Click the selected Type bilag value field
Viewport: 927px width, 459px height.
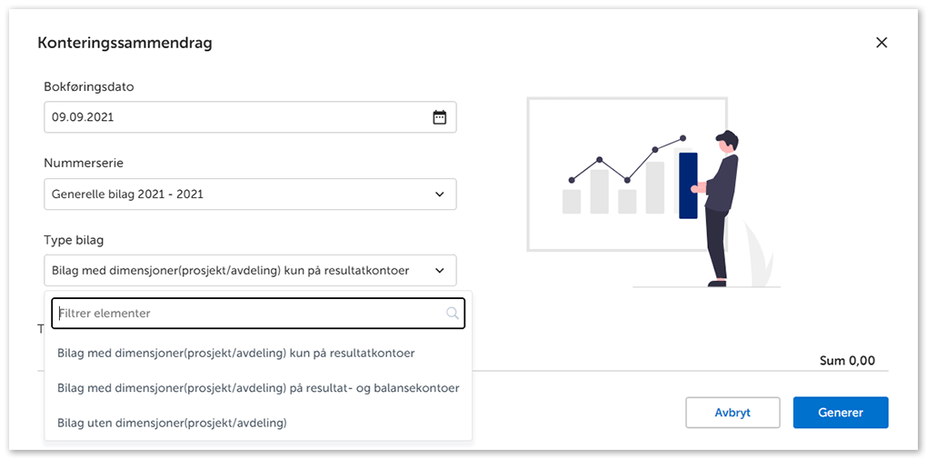point(232,271)
